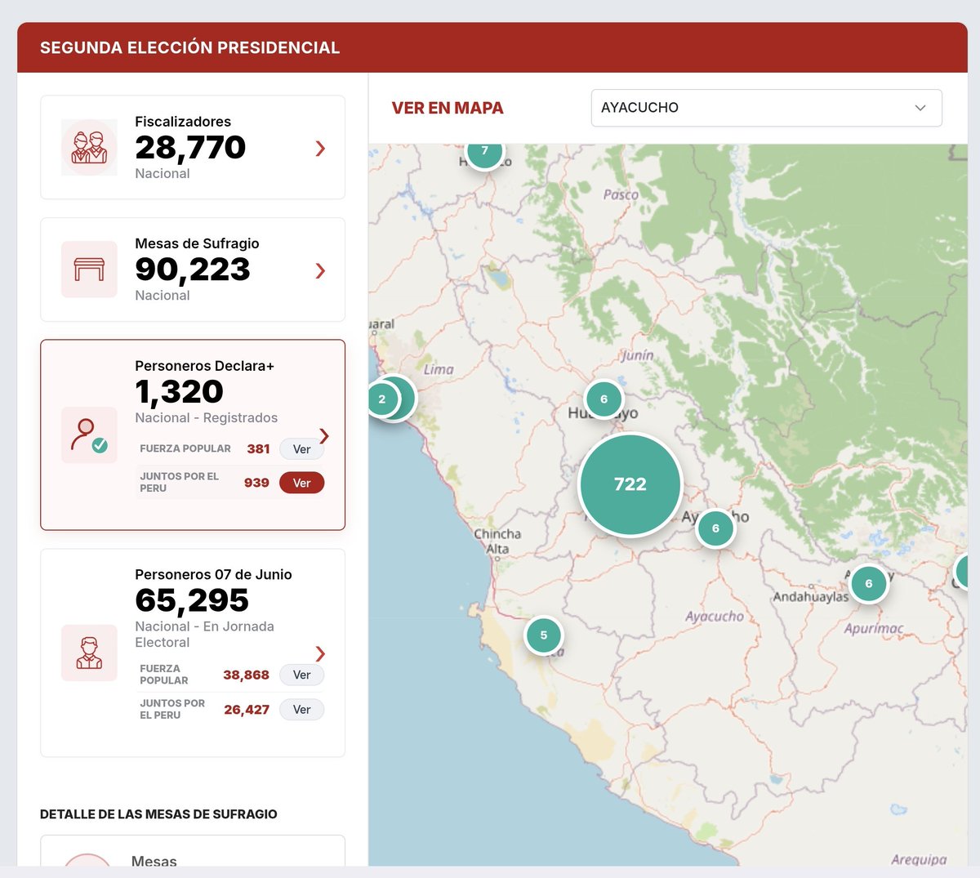Click Ver for Juntos por el Peru 26,427
The image size is (980, 878).
tap(301, 709)
